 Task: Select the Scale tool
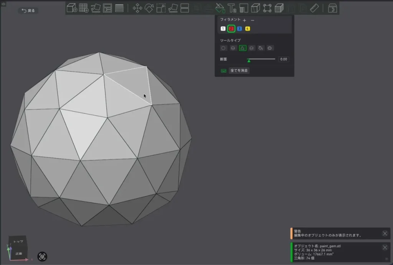click(161, 8)
